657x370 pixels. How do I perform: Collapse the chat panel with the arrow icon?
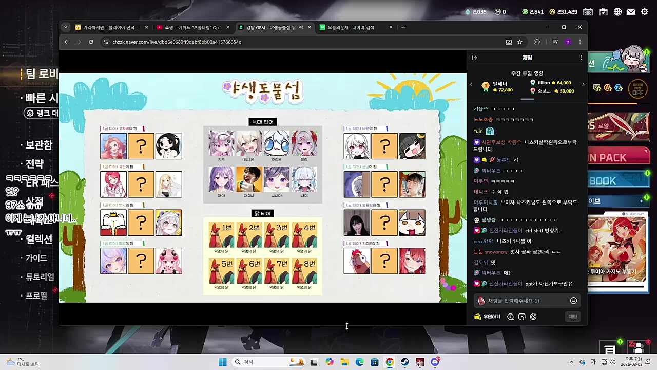[x=474, y=58]
